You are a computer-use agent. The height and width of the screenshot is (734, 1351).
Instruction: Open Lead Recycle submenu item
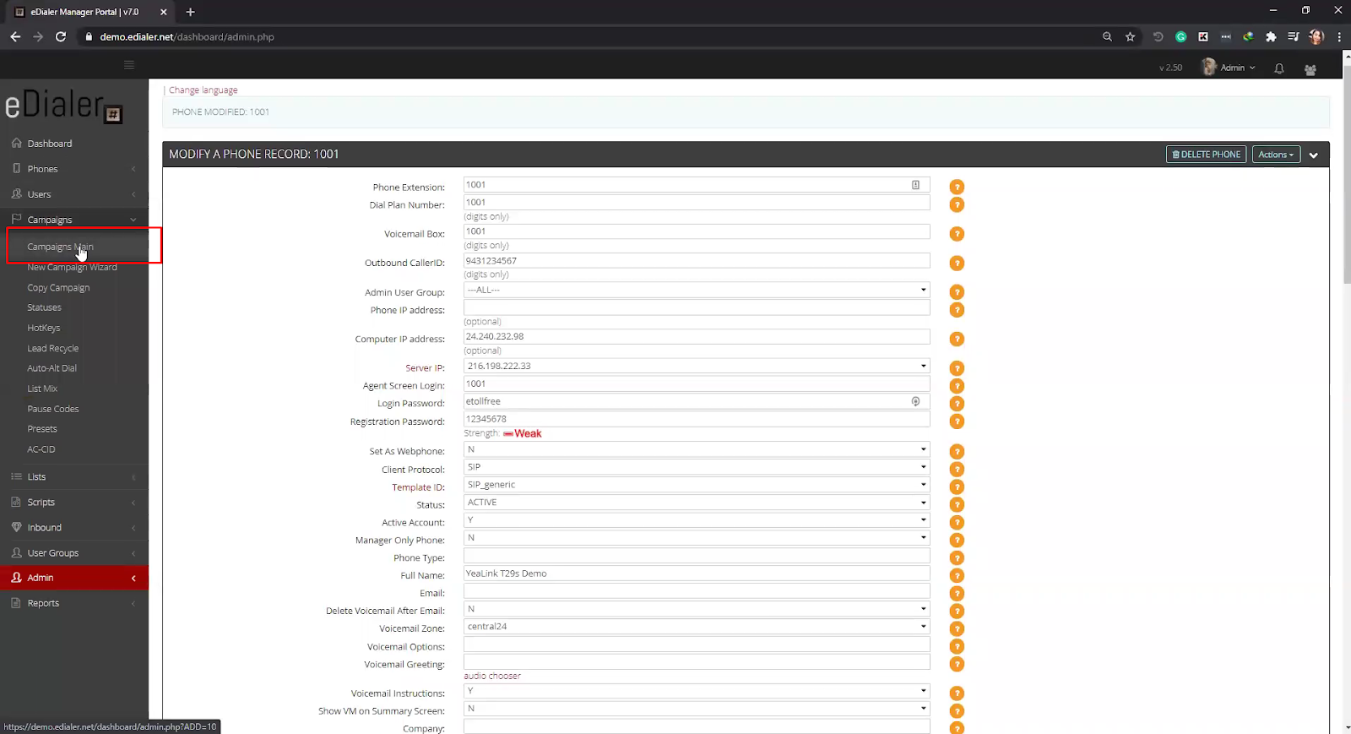point(52,348)
